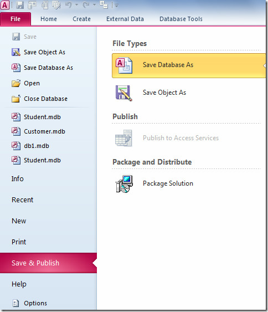Click the Save Object As floppy pencil icon
The width and height of the screenshot is (268, 312).
[x=124, y=93]
